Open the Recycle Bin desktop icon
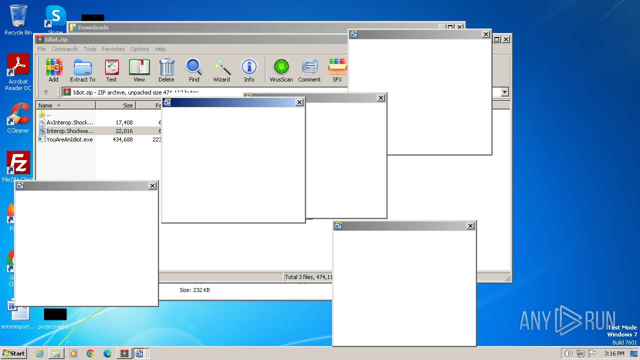Screen dimensions: 640x360 coord(18,20)
